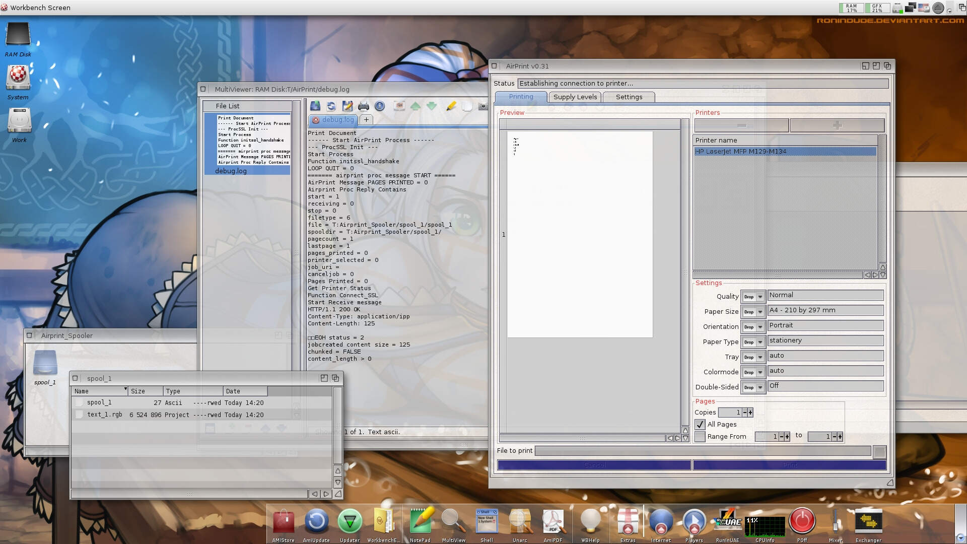Click the Print button in AirPrint
The height and width of the screenshot is (544, 967).
point(790,465)
